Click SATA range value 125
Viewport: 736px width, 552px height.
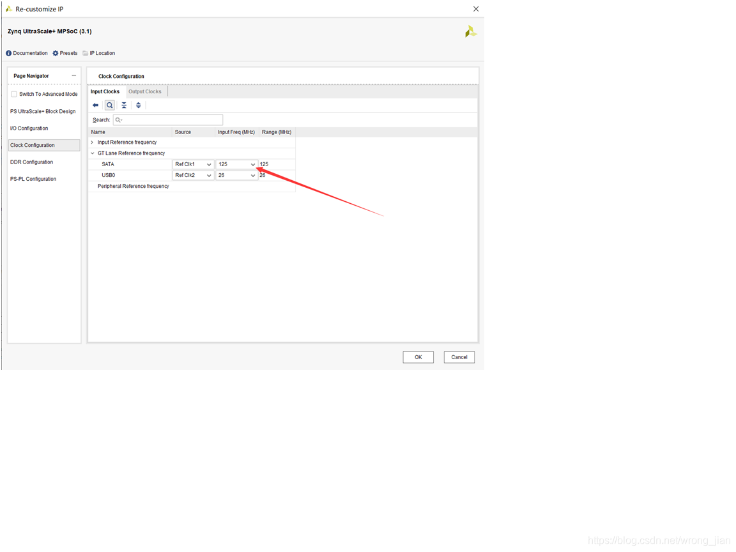coord(264,164)
